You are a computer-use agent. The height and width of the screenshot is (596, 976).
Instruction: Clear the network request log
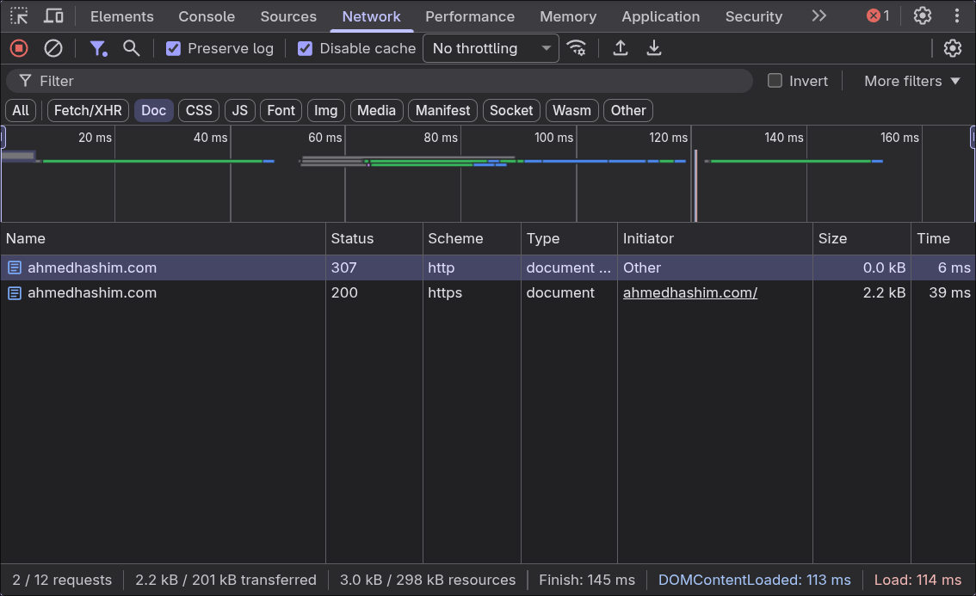53,48
